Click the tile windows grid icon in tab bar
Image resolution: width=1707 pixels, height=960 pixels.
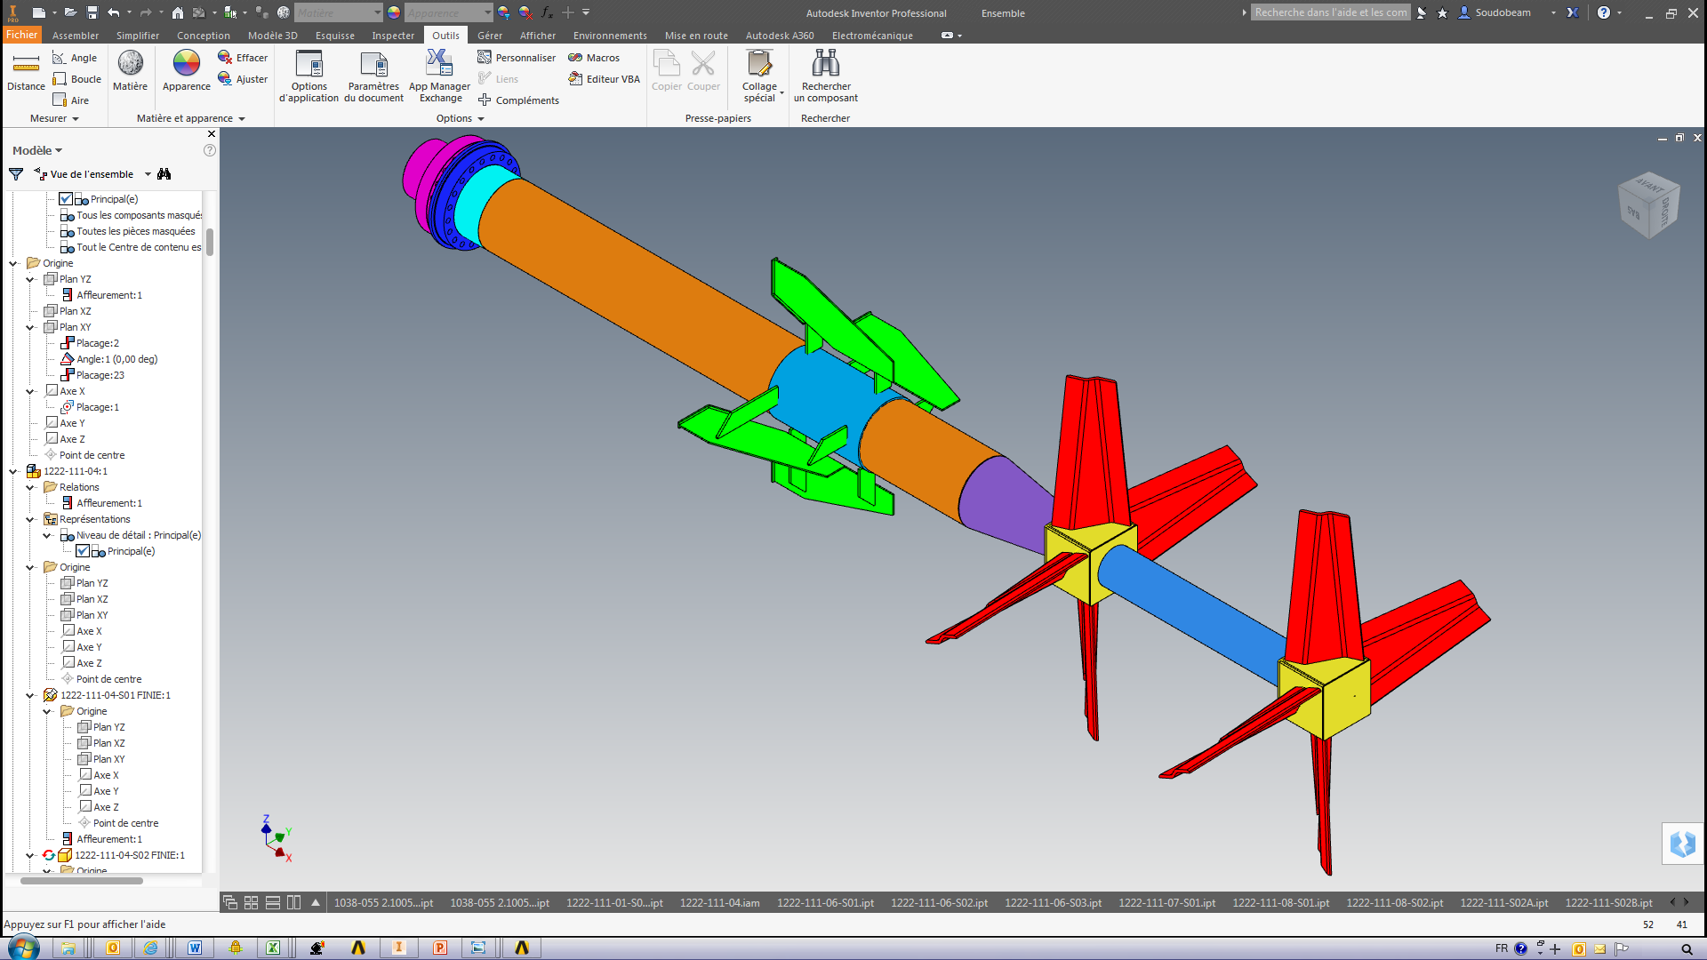(252, 902)
